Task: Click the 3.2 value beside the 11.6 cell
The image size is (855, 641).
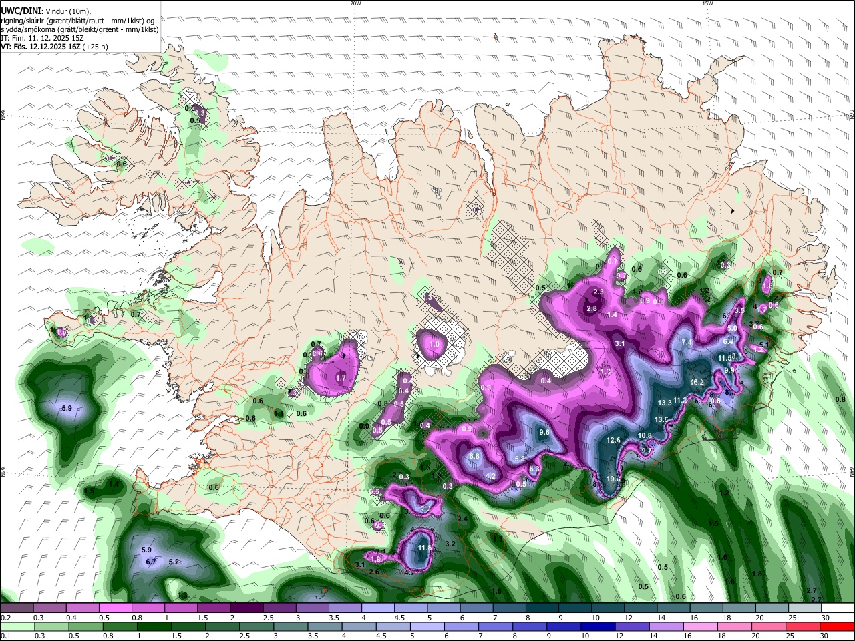Action: point(450,544)
